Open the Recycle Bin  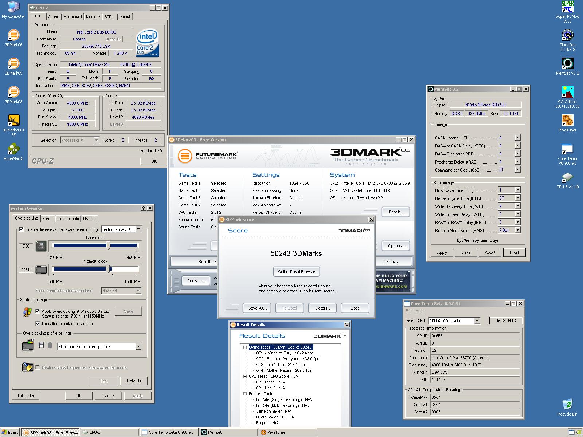pos(567,407)
